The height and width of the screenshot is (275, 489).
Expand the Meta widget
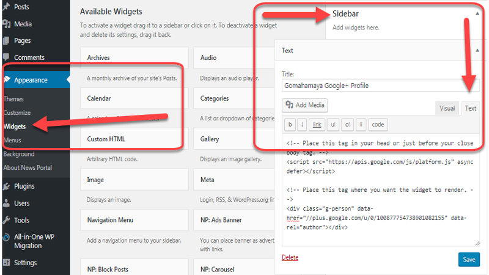[x=234, y=180]
